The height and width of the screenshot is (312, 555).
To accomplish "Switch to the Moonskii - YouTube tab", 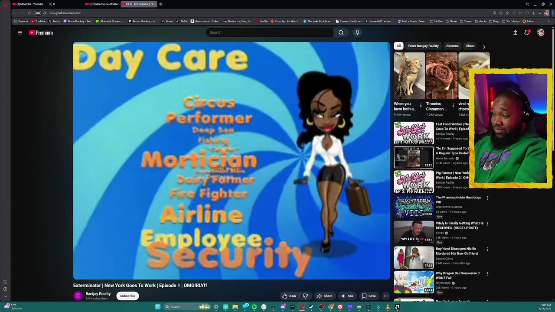I will (29, 4).
